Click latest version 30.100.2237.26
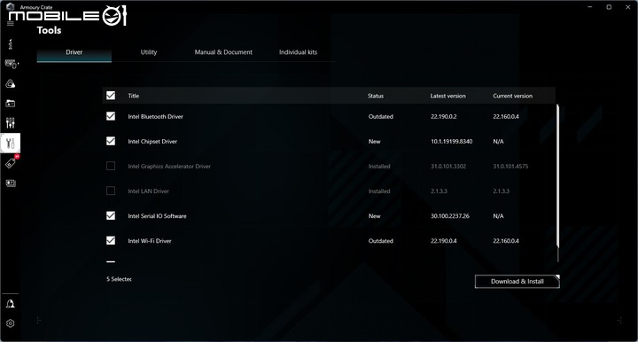This screenshot has height=342, width=638. click(450, 216)
